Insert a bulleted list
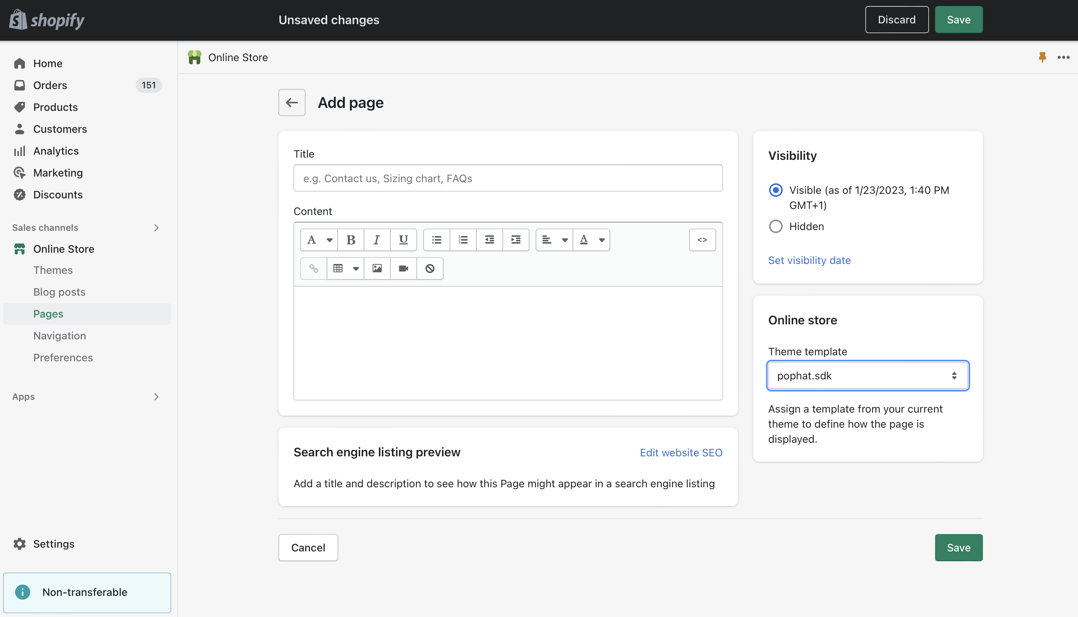The width and height of the screenshot is (1078, 617). click(x=436, y=240)
